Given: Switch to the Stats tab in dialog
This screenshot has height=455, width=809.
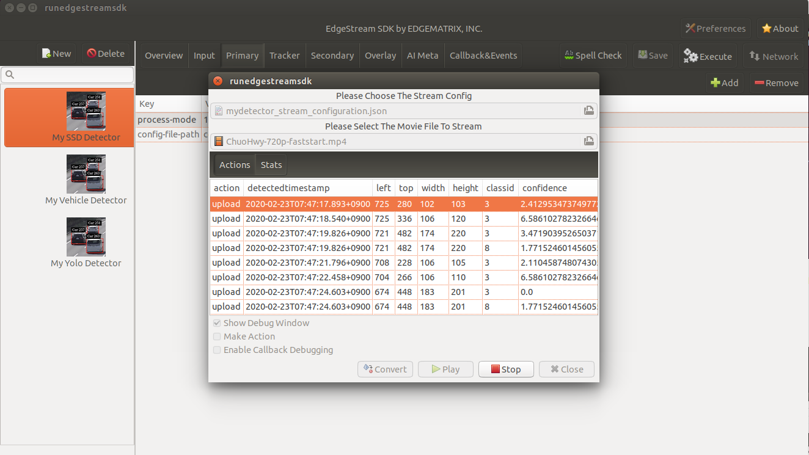Looking at the screenshot, I should pos(271,165).
